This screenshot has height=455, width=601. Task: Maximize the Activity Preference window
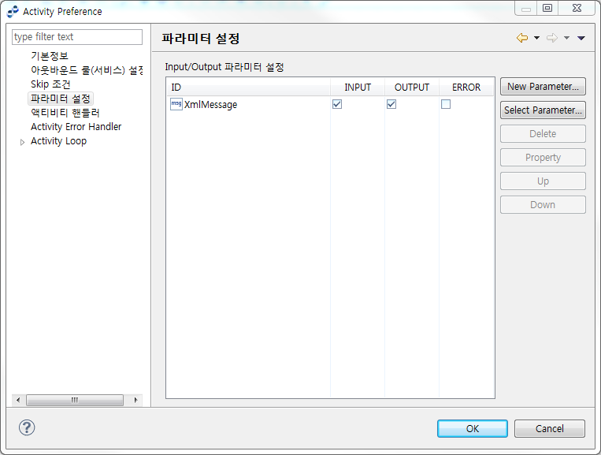(547, 8)
